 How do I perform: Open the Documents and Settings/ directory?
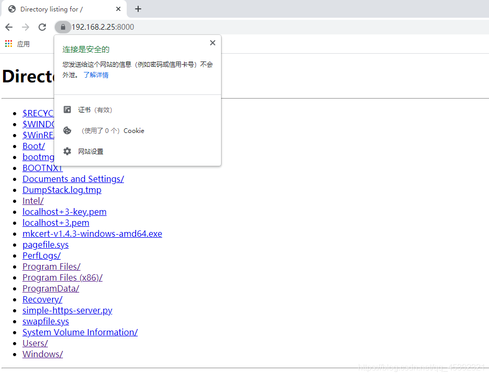[73, 179]
